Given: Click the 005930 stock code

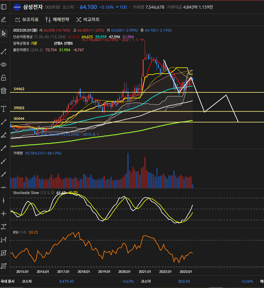Looking at the screenshot, I should click(53, 7).
